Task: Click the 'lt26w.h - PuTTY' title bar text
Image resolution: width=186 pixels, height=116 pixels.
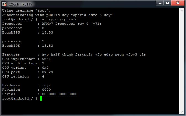Action: 20,3
